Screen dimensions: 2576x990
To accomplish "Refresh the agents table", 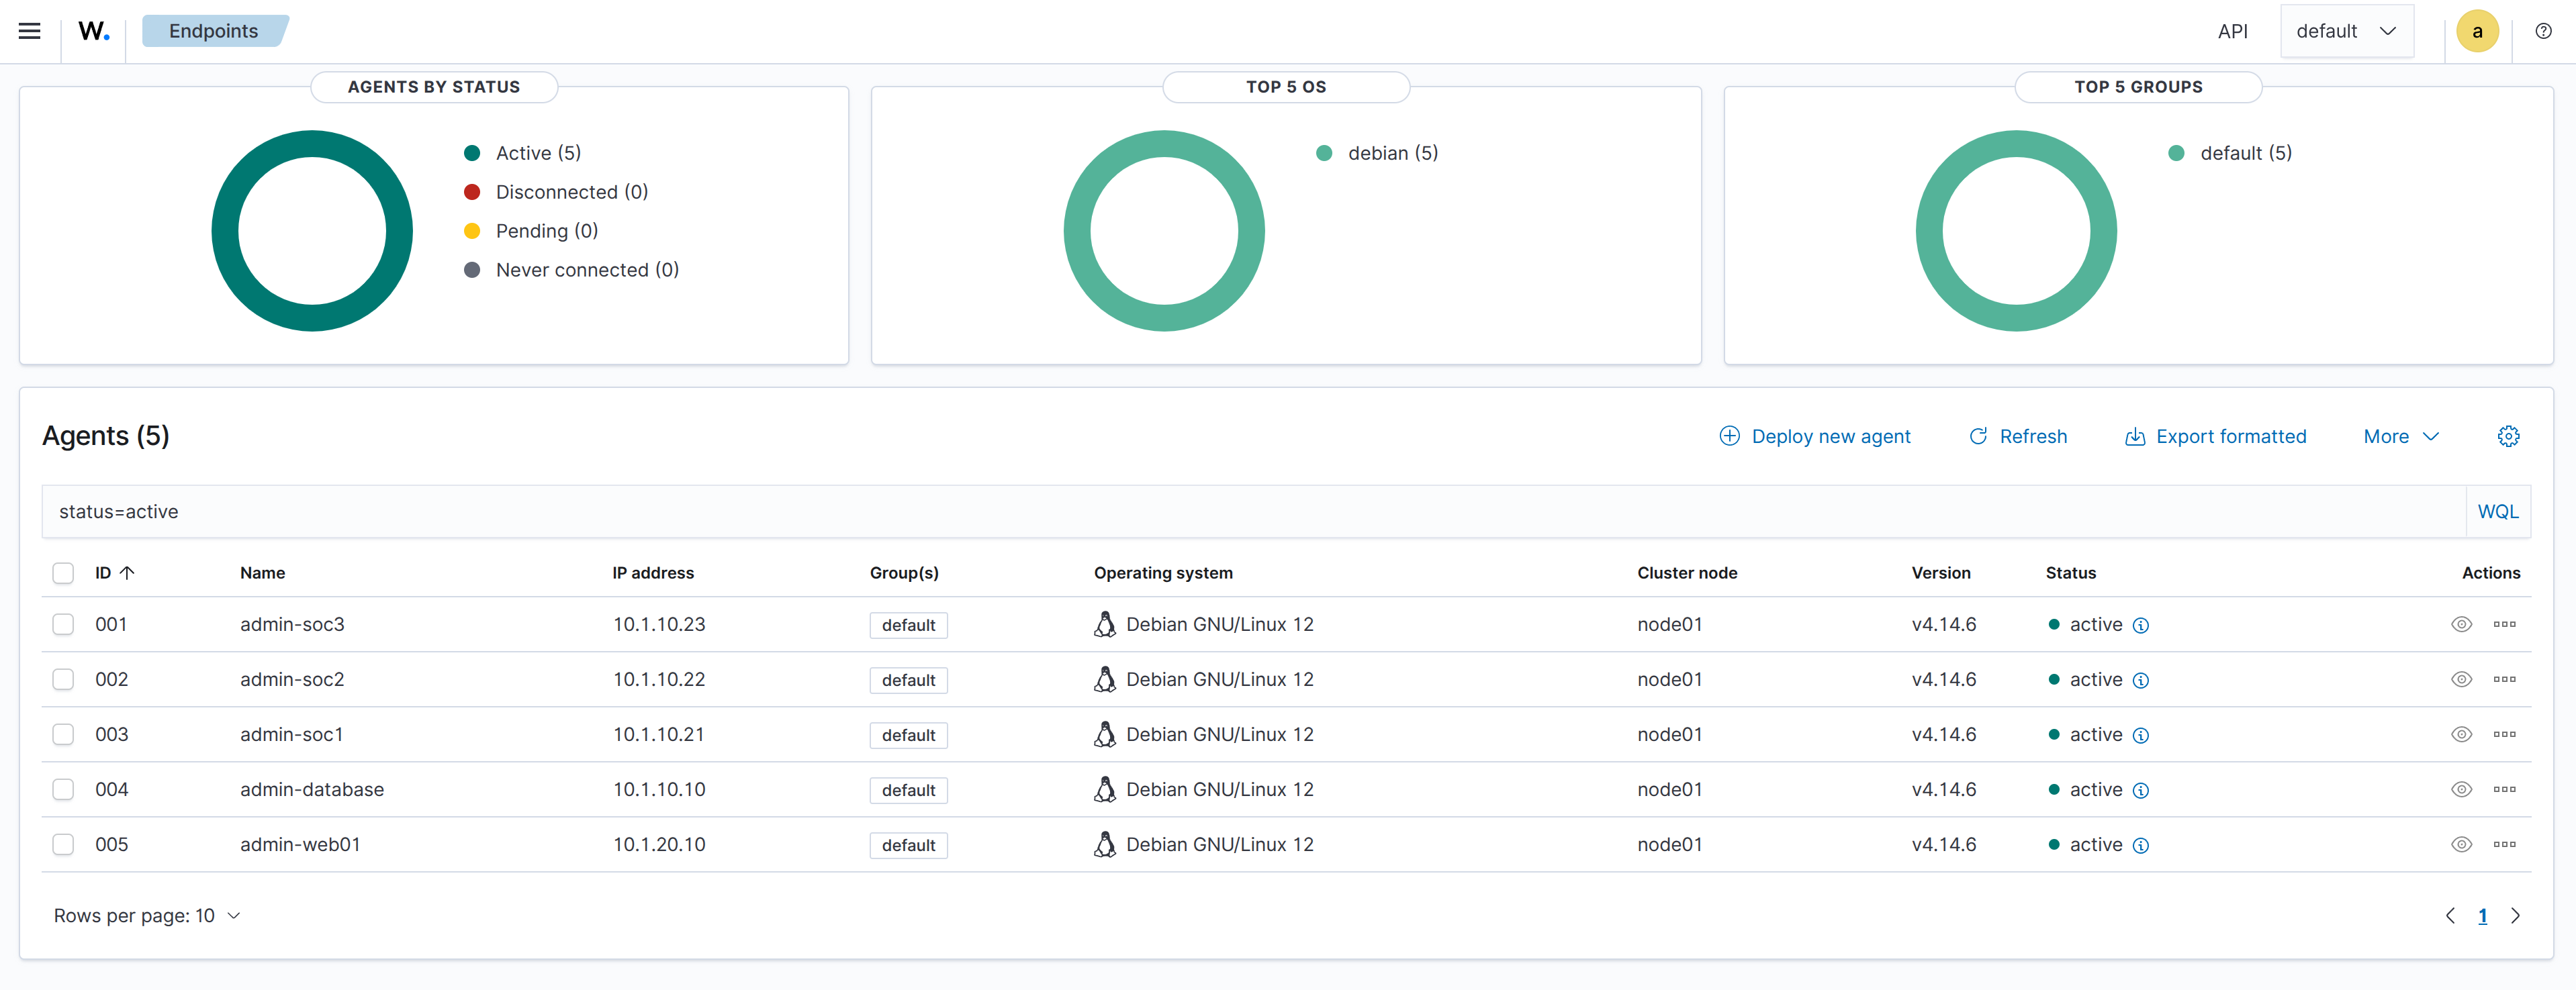I will click(2018, 436).
